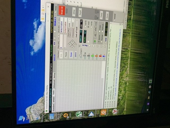
Task: Open the orange G desktop shortcut
Action: point(103,112)
